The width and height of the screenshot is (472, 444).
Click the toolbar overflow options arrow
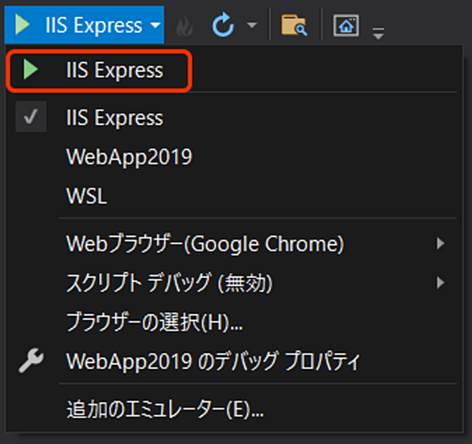378,33
